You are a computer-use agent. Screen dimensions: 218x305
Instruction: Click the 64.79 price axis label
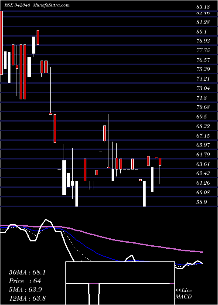tap(203, 155)
